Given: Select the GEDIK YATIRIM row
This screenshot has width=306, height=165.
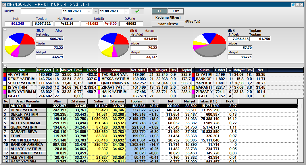Looking at the screenshot, I should point(150,127).
